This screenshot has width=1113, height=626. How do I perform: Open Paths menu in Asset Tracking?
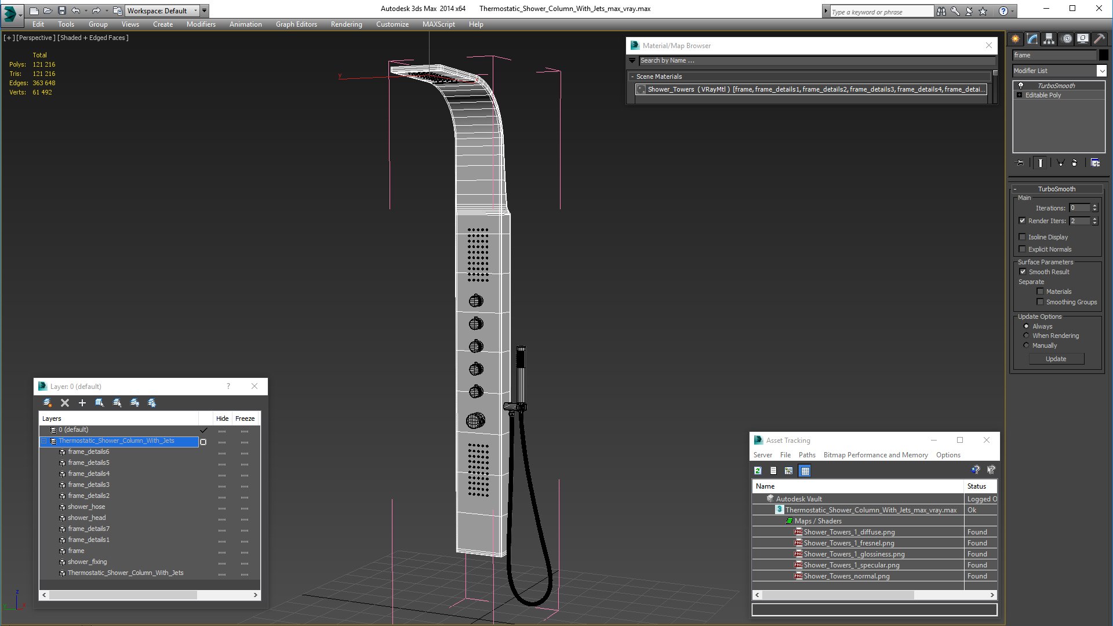point(806,455)
